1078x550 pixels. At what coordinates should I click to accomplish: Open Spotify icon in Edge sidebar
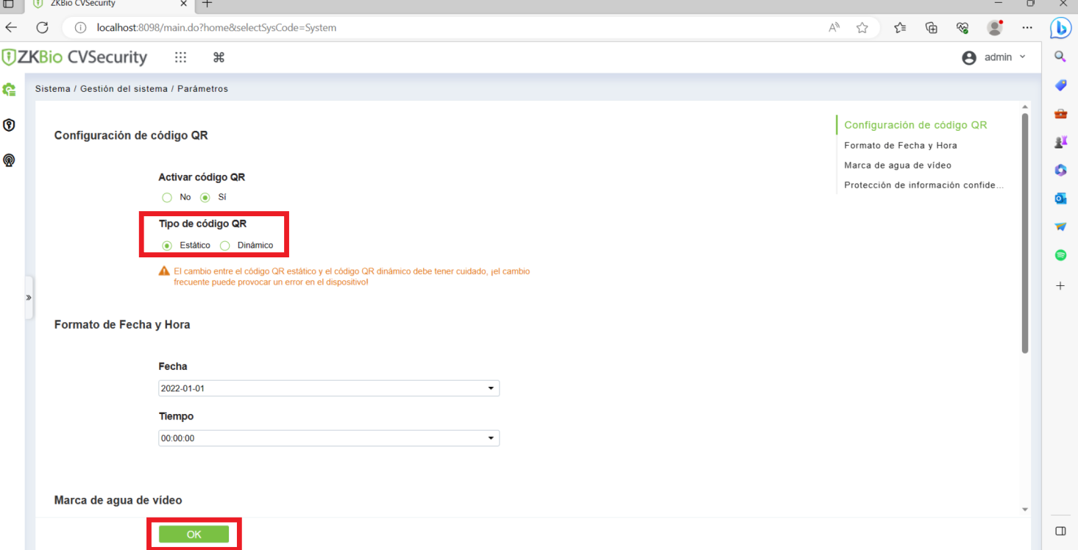point(1060,255)
